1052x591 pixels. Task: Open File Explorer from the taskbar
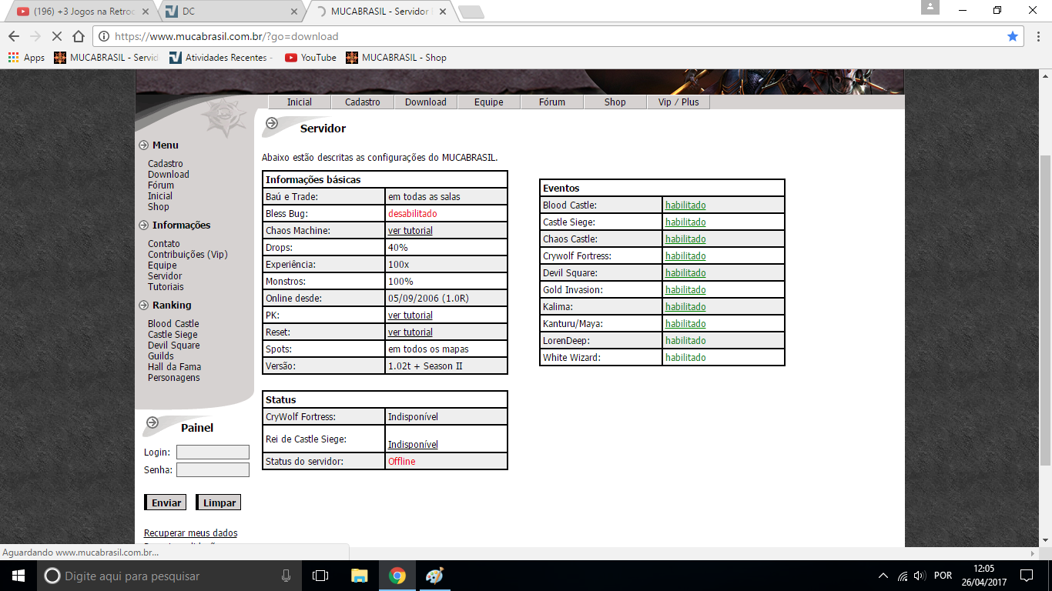tap(359, 576)
